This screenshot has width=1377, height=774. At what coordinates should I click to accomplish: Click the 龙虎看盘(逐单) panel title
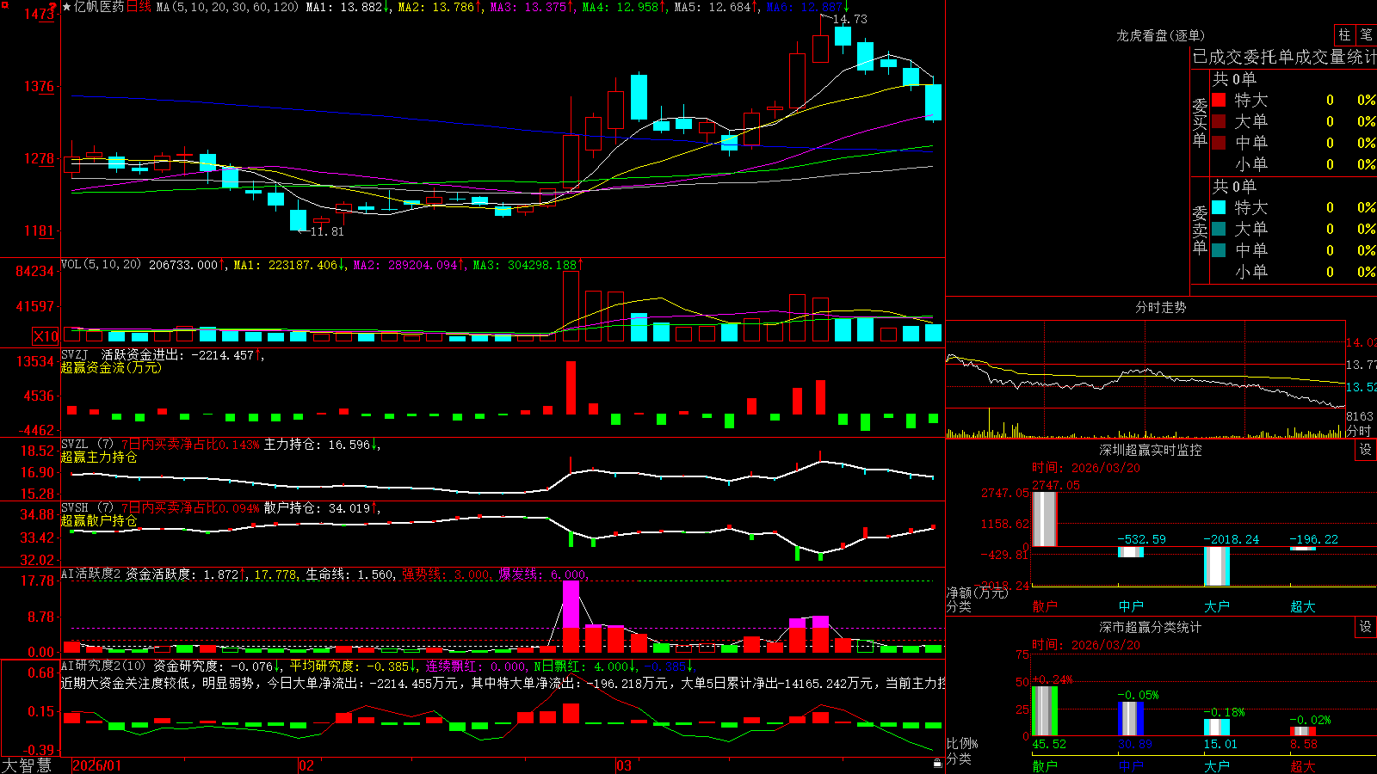point(1160,35)
